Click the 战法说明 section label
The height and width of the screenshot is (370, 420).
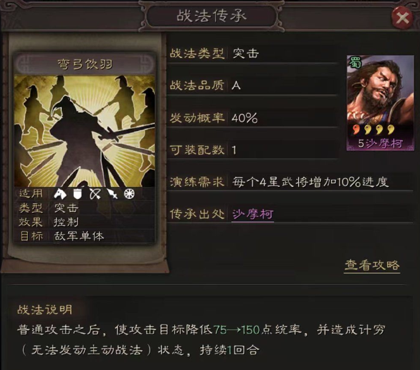click(x=45, y=310)
